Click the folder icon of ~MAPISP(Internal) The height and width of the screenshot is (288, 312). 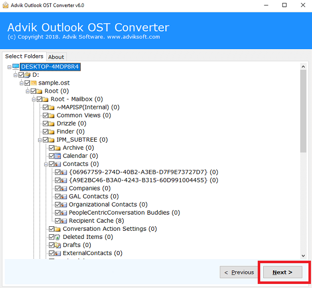(51, 107)
